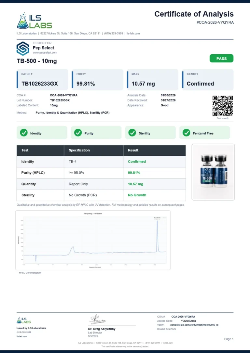Open ils-lab.com link in header address line
Viewport: 250px width, 353px height.
[x=133, y=33]
